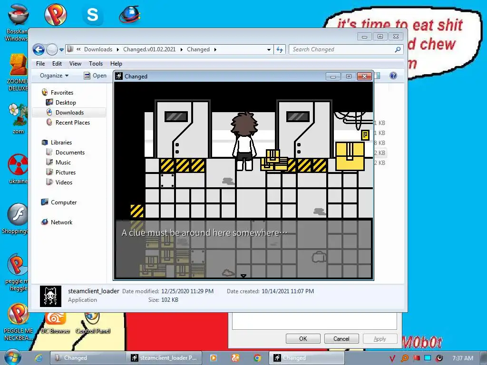Click the Explorer forward navigation arrow

[52, 49]
